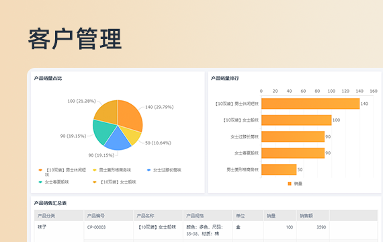
Task: Click the 140 value at the top bar's end
Action: 364,104
